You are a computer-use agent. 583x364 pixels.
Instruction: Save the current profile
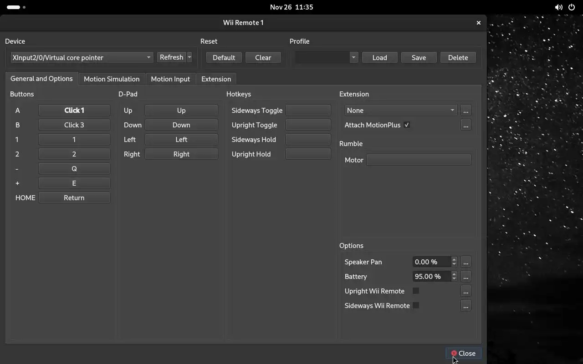419,58
